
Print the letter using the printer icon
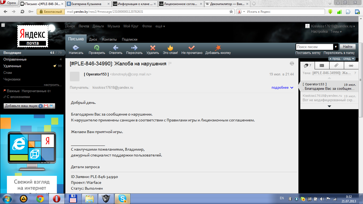[x=292, y=63]
